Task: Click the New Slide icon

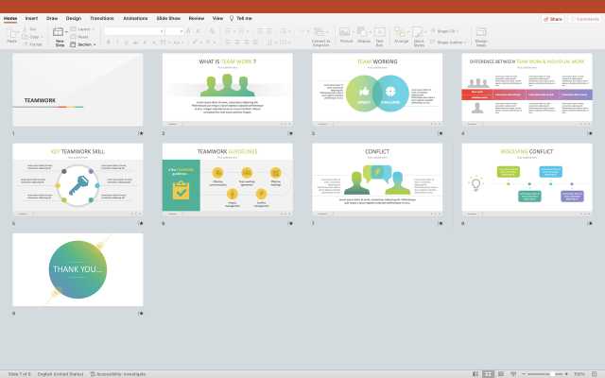Action: (x=60, y=33)
